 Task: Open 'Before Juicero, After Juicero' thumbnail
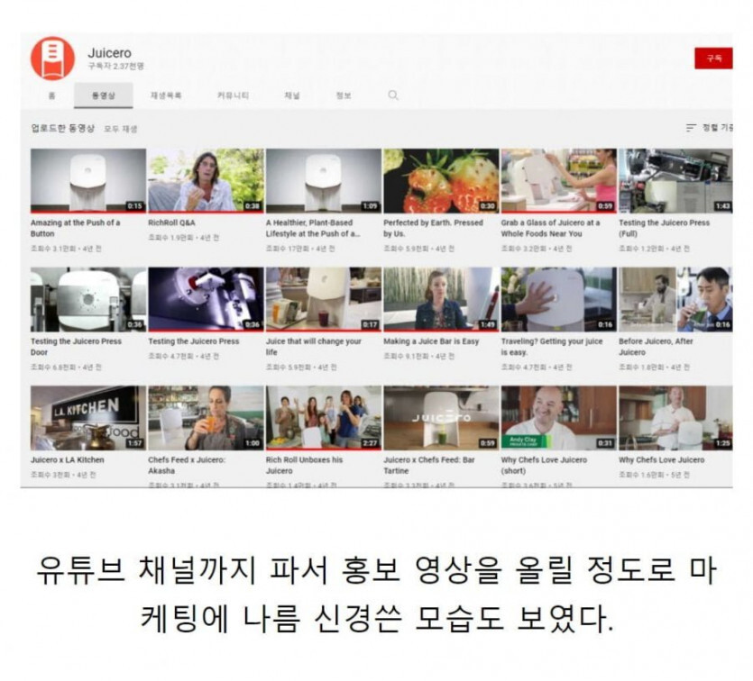(x=675, y=299)
